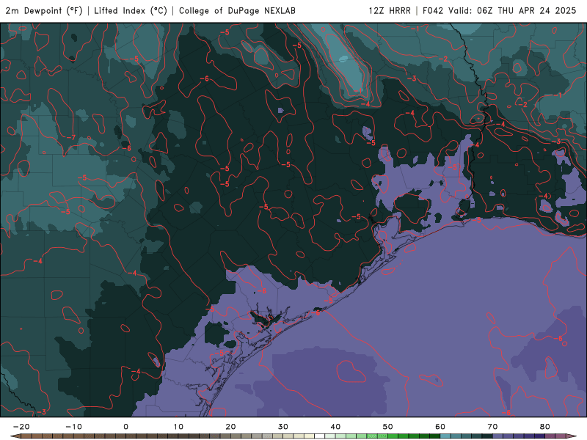
Task: Click the 30 tick label on colorbar
Action: click(283, 427)
